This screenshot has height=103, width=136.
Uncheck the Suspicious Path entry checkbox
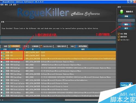click(x=1, y=59)
